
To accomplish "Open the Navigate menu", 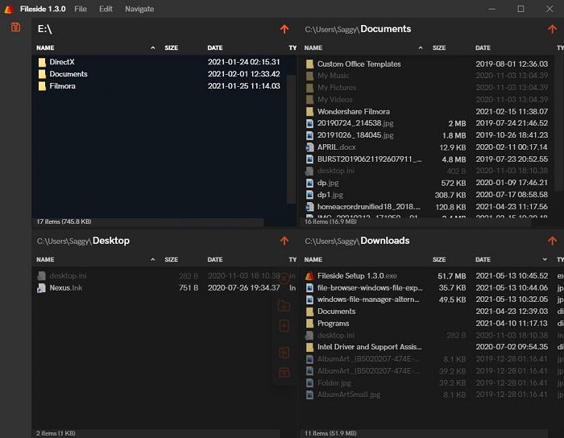I will 139,9.
